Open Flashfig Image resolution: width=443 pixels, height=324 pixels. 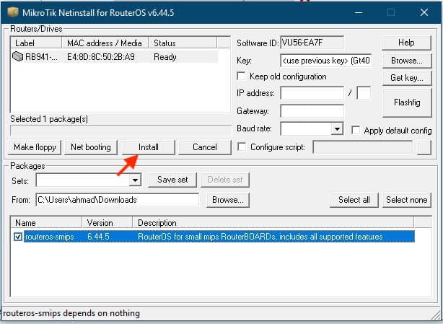pyautogui.click(x=407, y=102)
